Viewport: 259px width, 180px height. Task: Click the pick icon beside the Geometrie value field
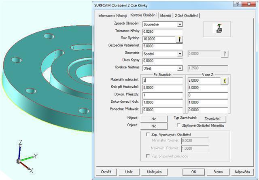(225, 53)
